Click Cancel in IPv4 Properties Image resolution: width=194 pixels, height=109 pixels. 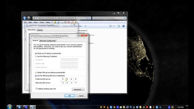(81, 96)
